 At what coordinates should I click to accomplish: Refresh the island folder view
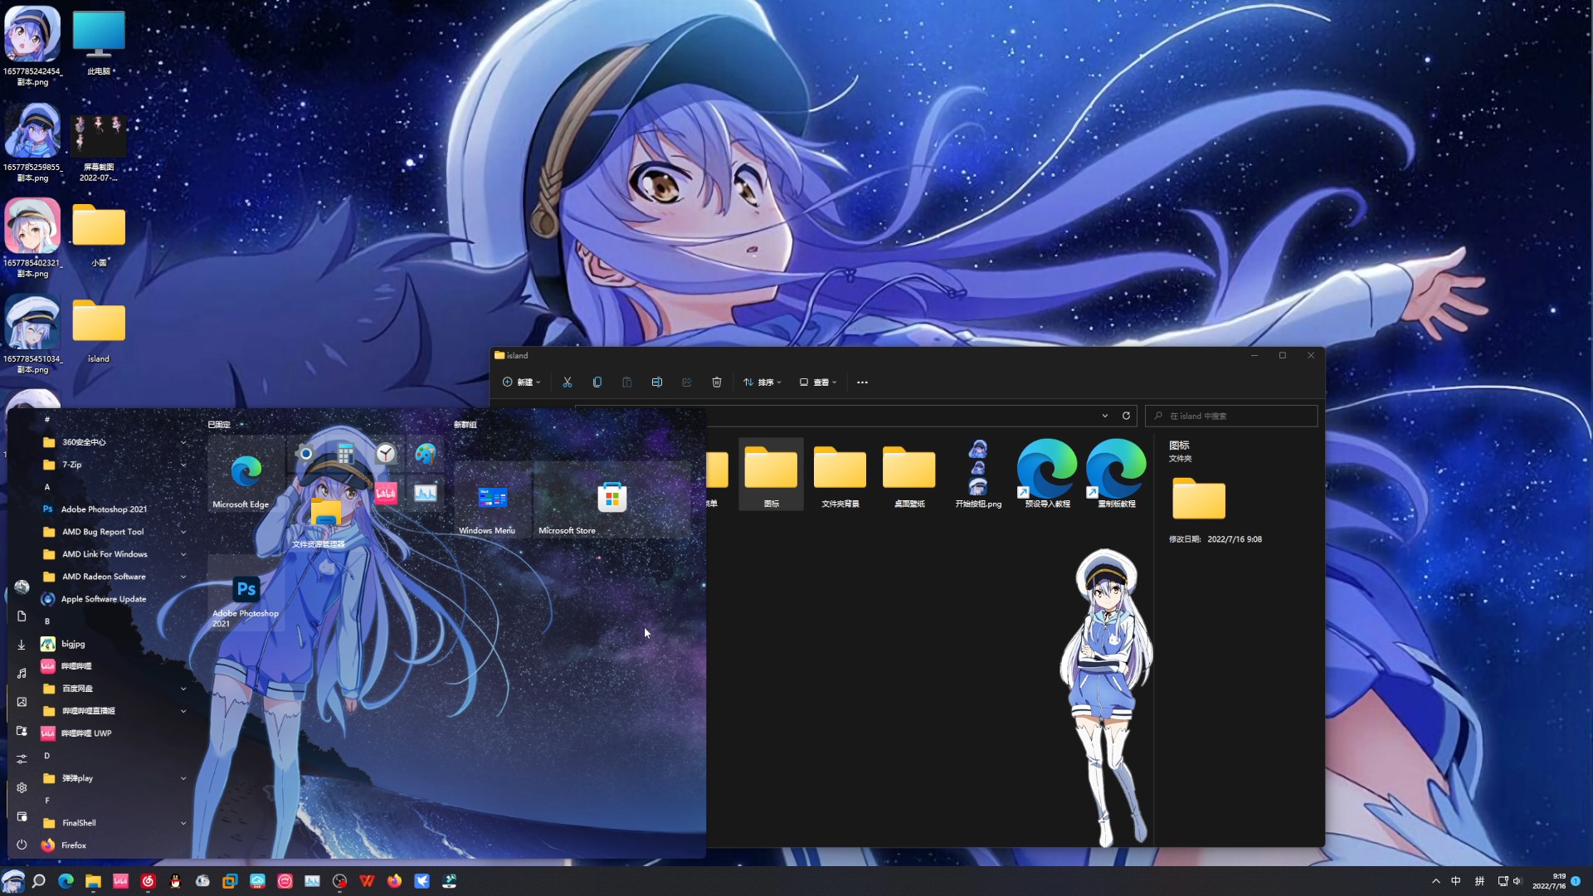[1126, 416]
